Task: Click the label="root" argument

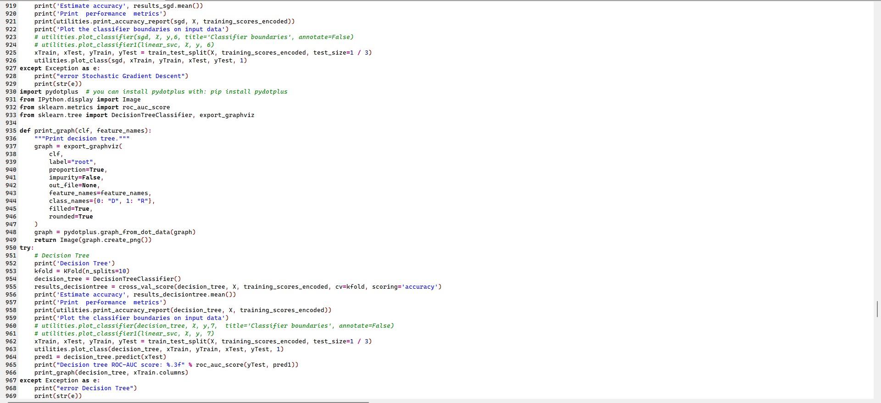Action: pos(72,162)
